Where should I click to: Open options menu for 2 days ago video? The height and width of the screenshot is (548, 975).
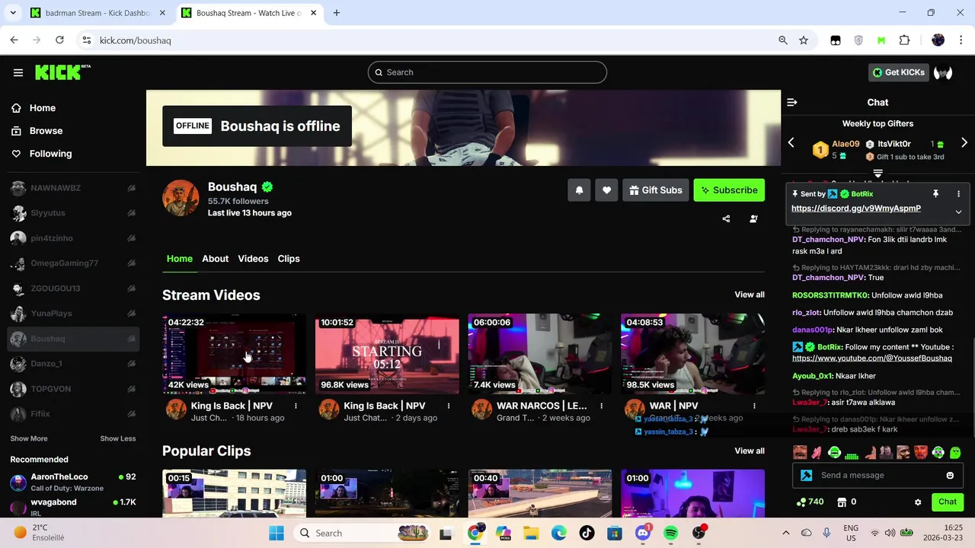(449, 406)
